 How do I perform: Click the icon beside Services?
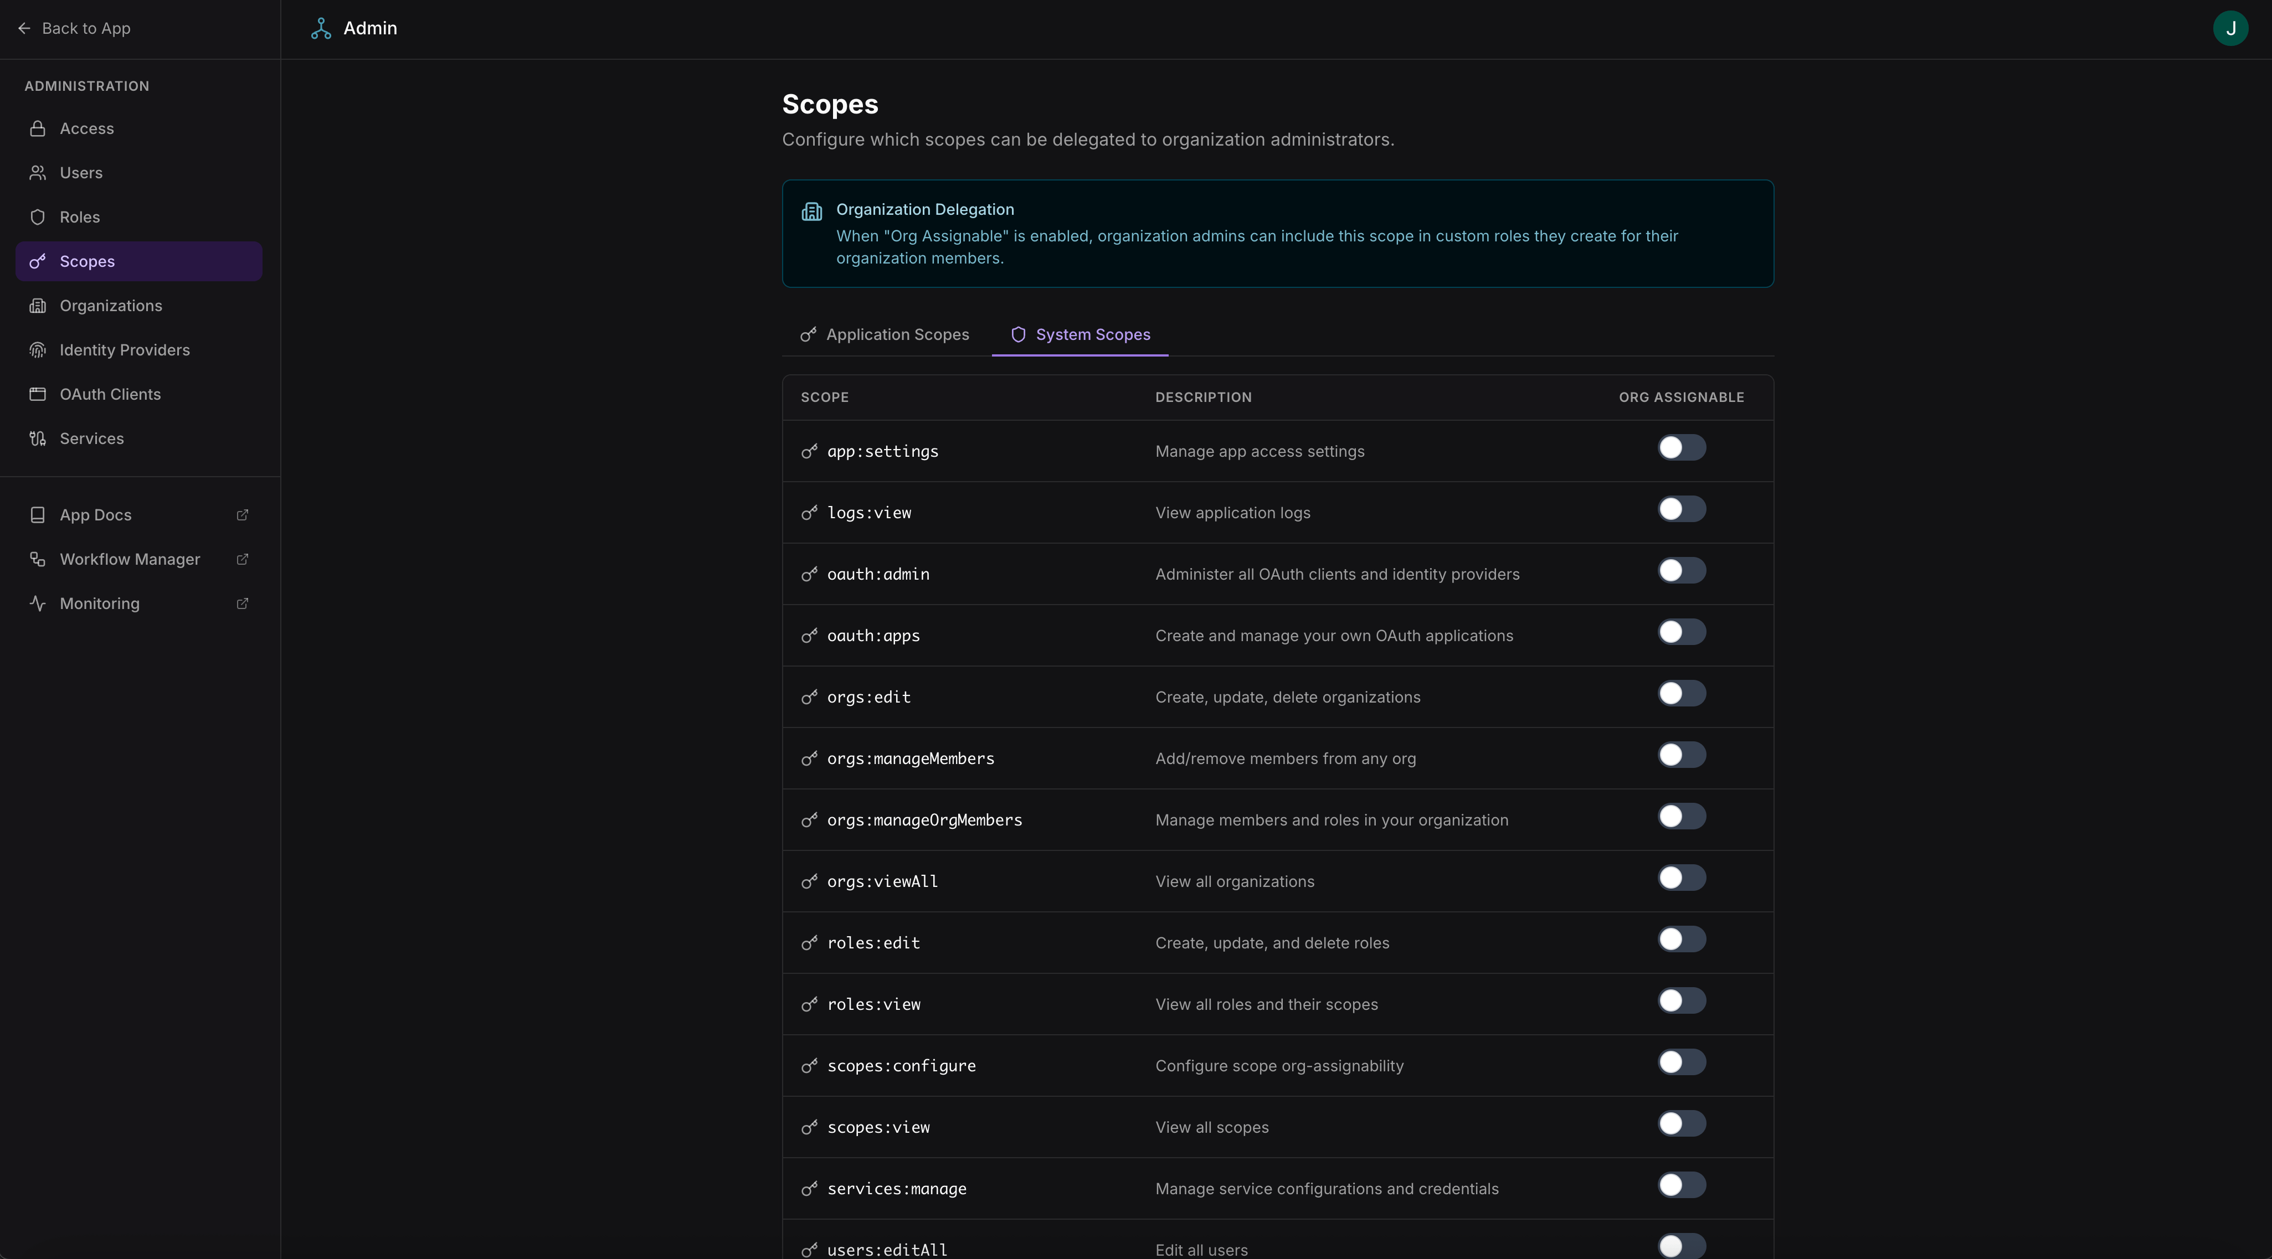click(37, 438)
